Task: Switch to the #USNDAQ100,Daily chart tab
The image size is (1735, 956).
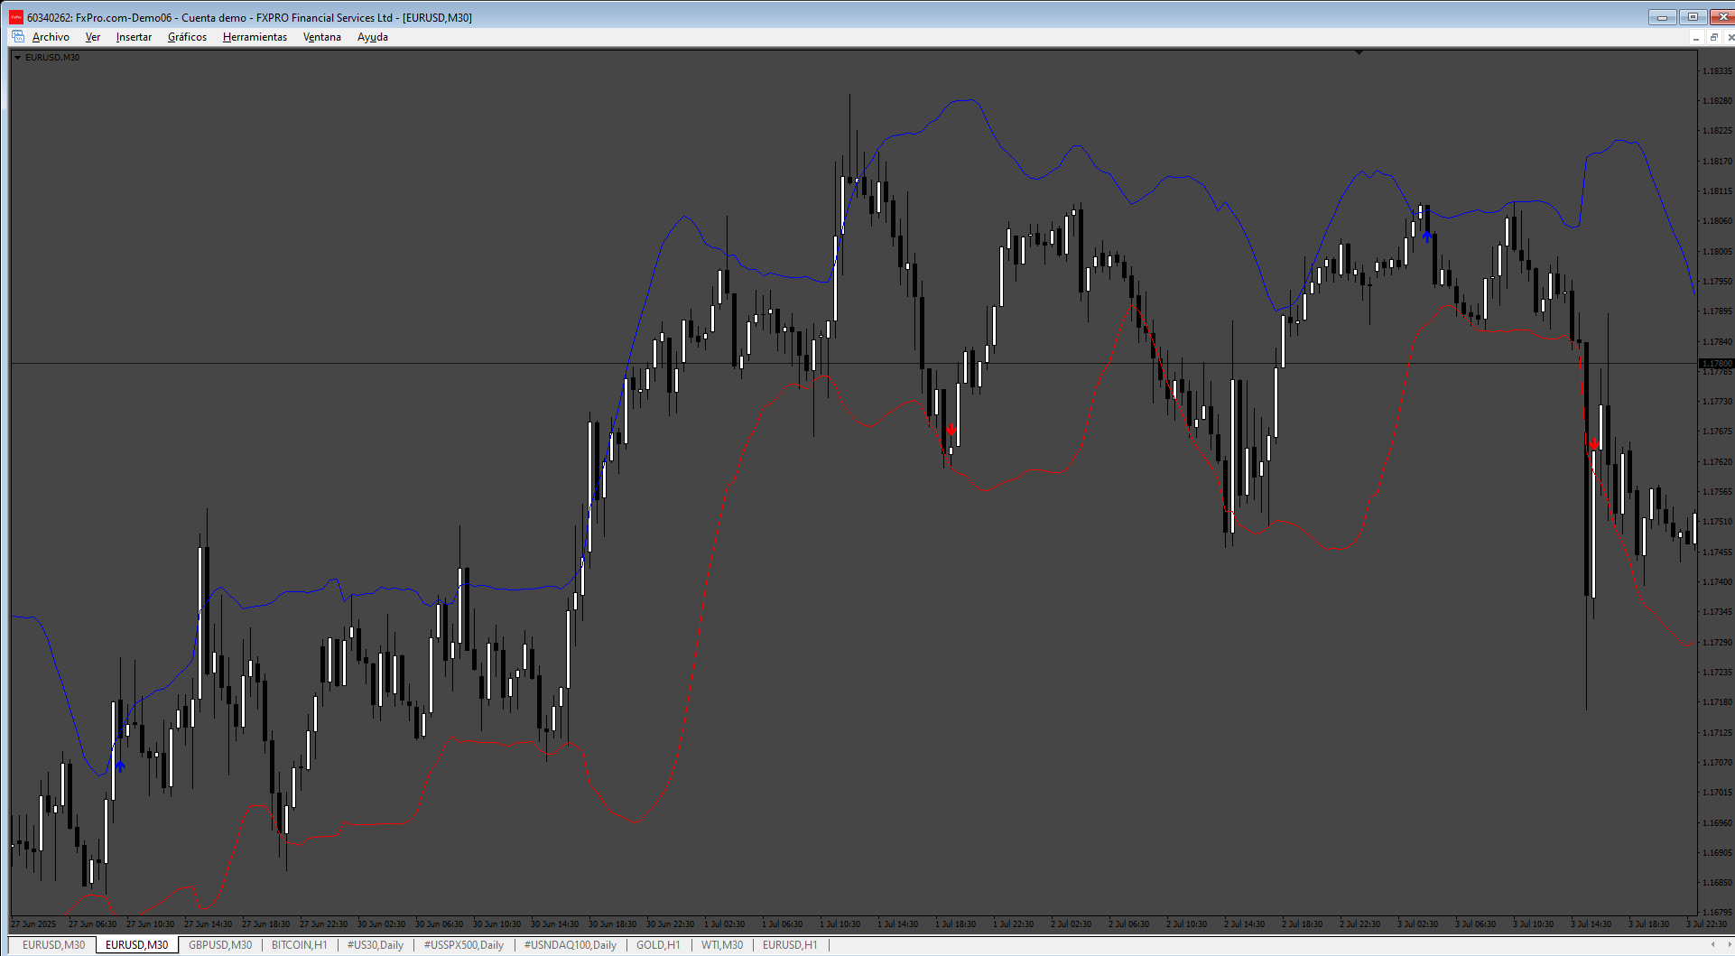Action: pos(570,945)
